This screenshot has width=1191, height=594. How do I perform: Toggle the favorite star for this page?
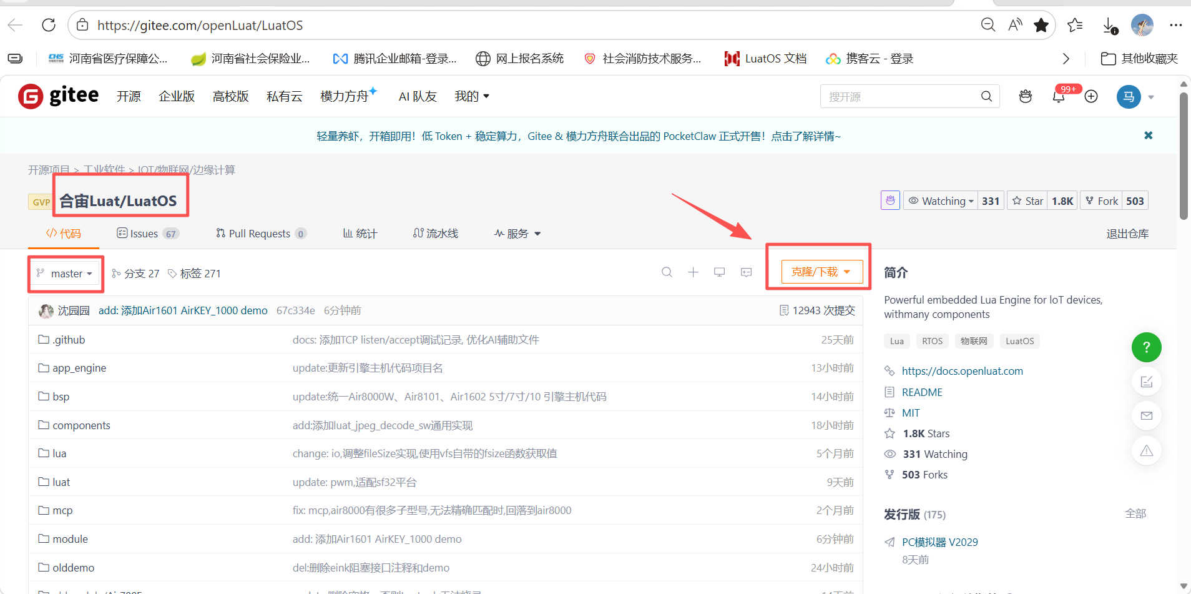pos(1041,25)
